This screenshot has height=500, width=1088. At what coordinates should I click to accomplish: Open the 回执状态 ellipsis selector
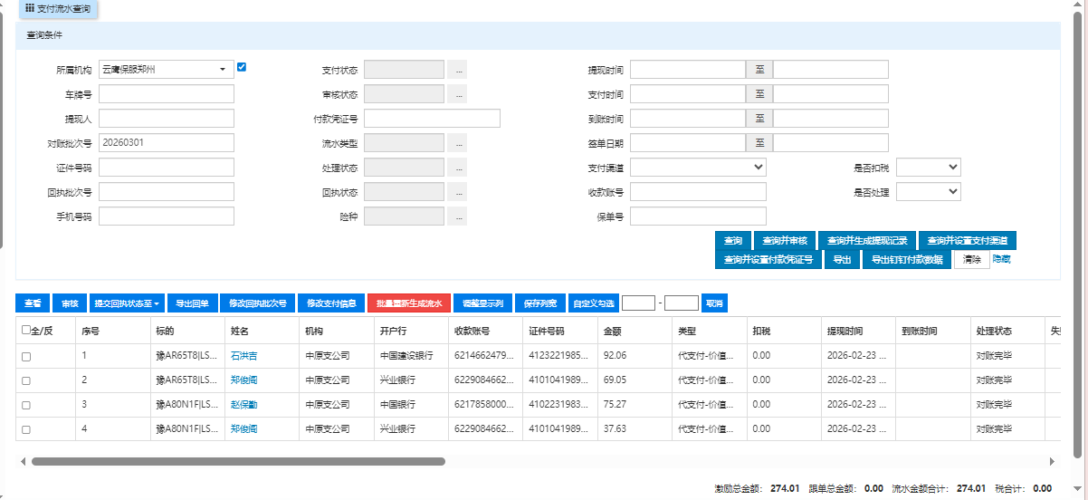tap(459, 192)
